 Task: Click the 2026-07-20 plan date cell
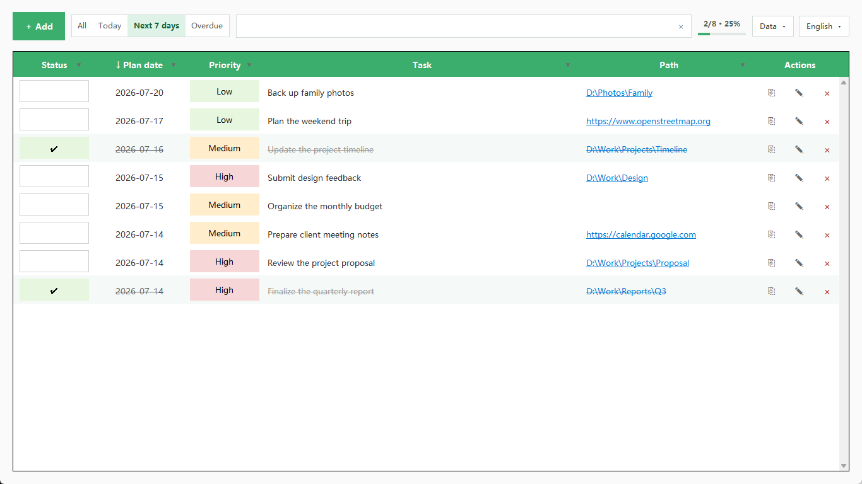[x=139, y=93]
